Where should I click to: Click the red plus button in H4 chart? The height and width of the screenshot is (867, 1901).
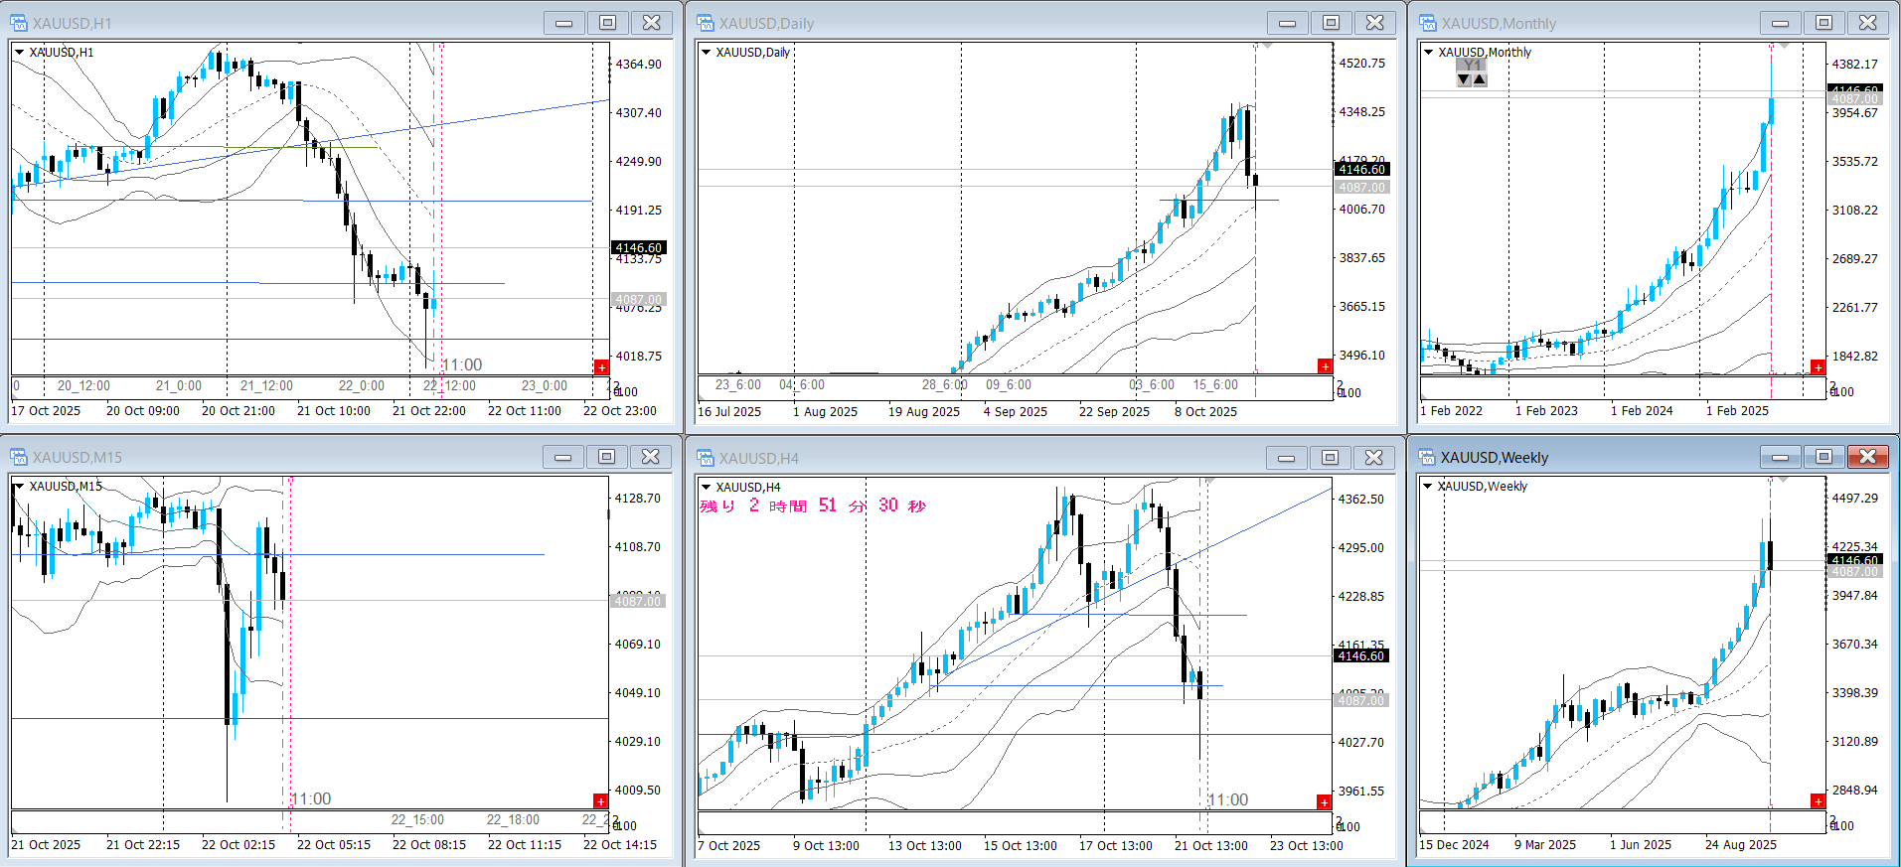pos(1324,801)
